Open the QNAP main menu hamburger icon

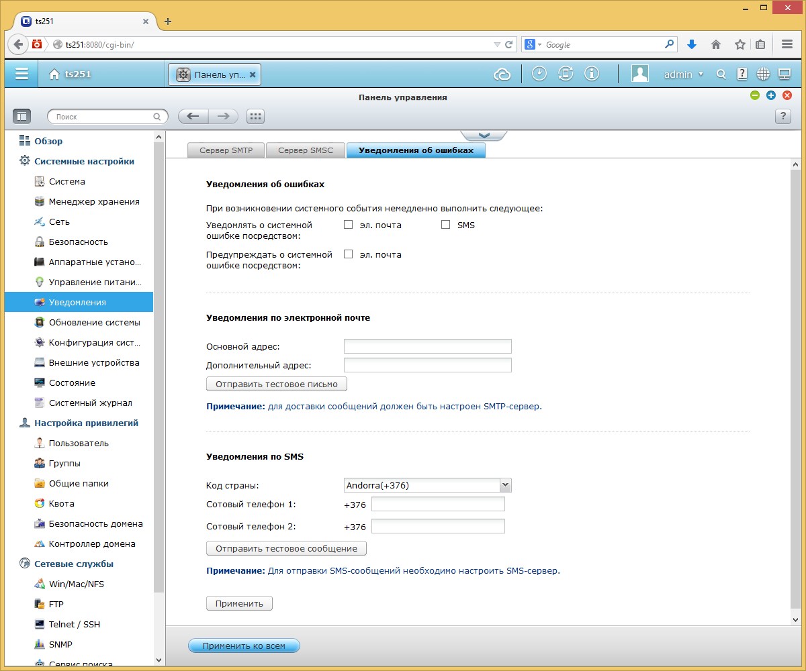click(x=21, y=74)
